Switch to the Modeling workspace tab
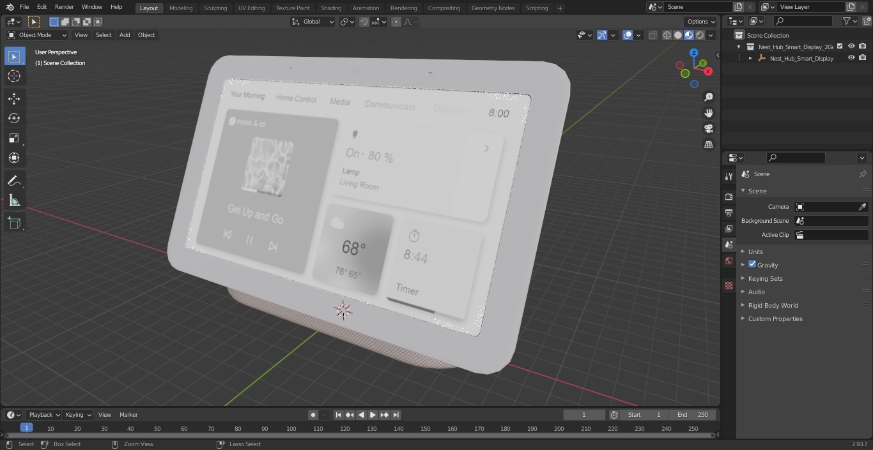Screen dimensions: 873x450 point(181,8)
